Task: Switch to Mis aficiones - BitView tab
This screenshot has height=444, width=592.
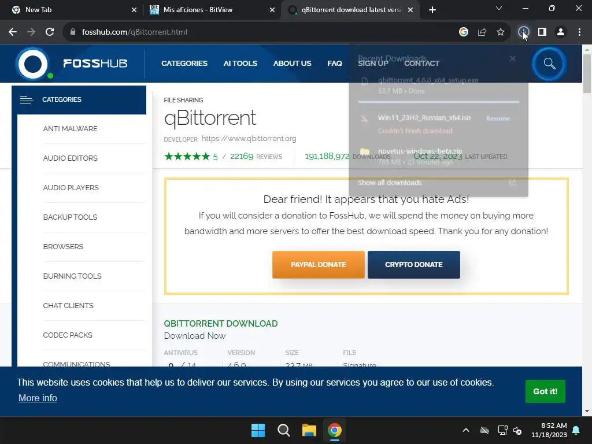Action: tap(212, 10)
